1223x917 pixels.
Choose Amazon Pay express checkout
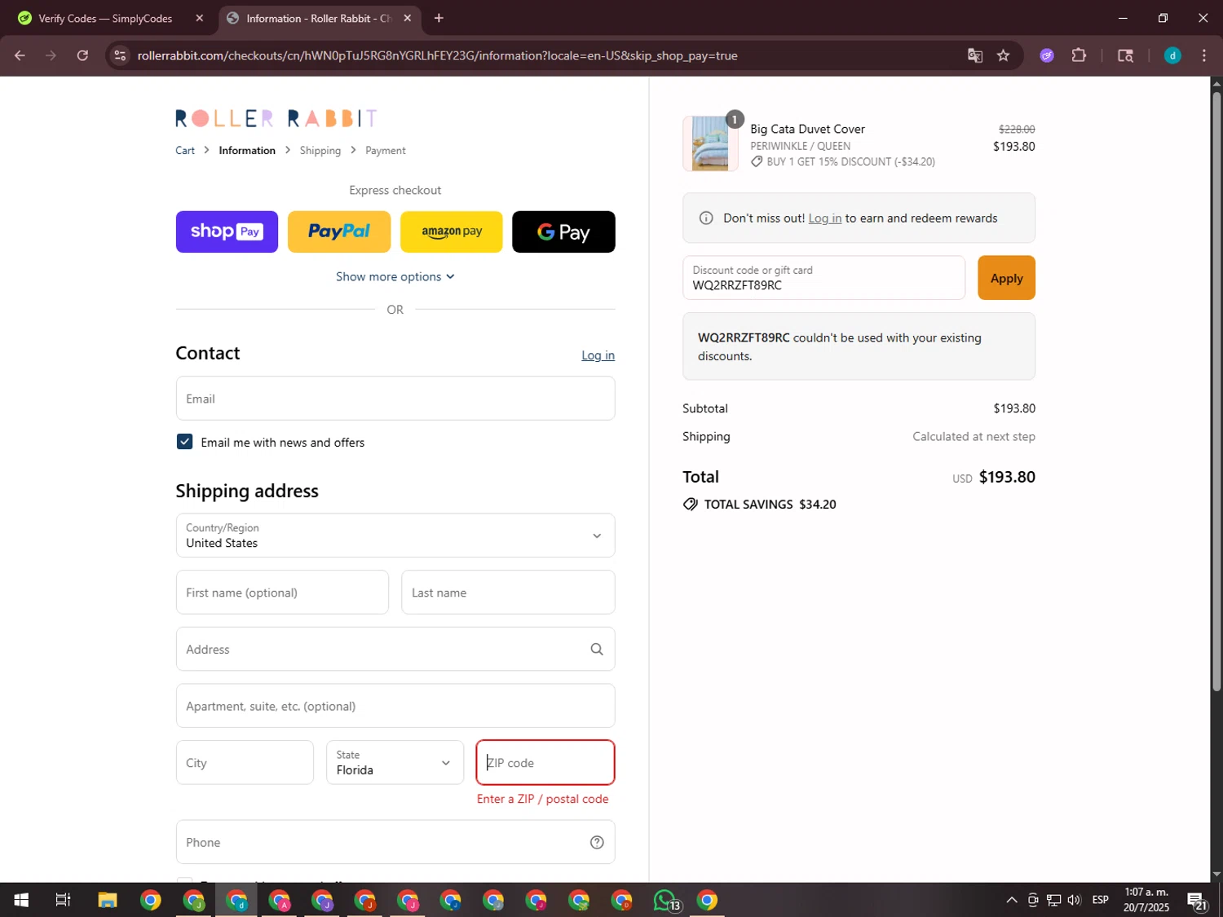point(452,232)
